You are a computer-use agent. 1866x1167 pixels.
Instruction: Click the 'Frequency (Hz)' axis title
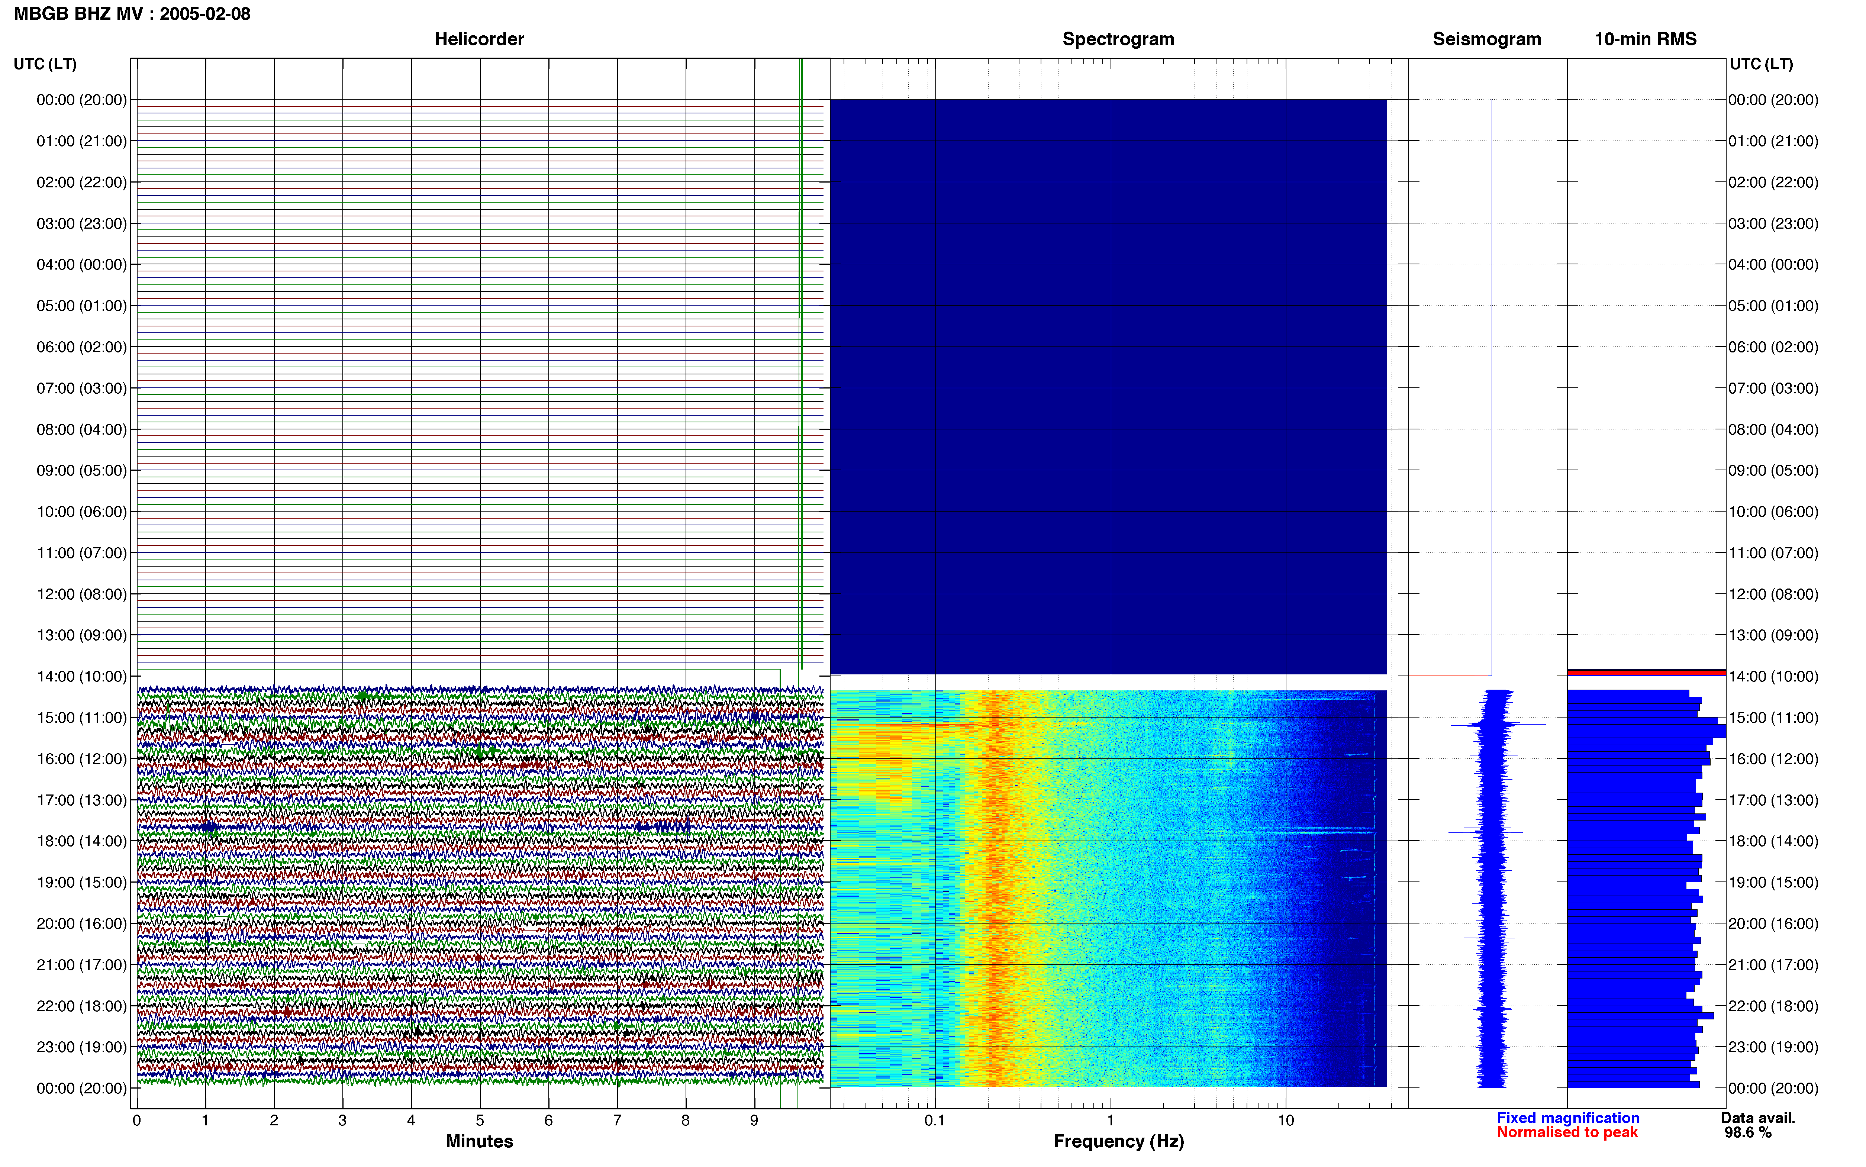coord(1118,1141)
